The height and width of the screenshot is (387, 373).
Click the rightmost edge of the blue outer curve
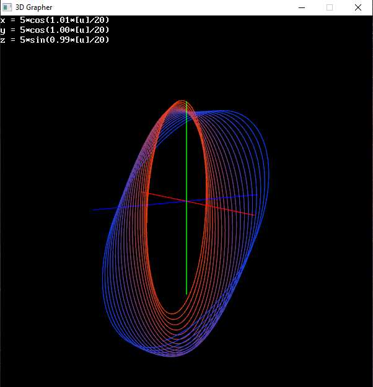(x=270, y=173)
